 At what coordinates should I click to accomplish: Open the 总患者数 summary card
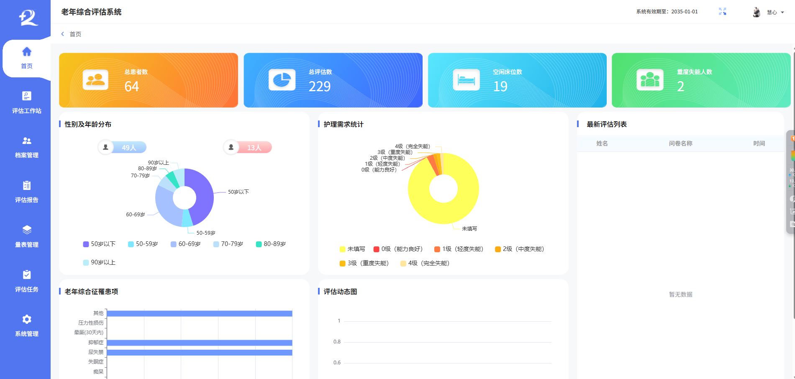(x=149, y=80)
